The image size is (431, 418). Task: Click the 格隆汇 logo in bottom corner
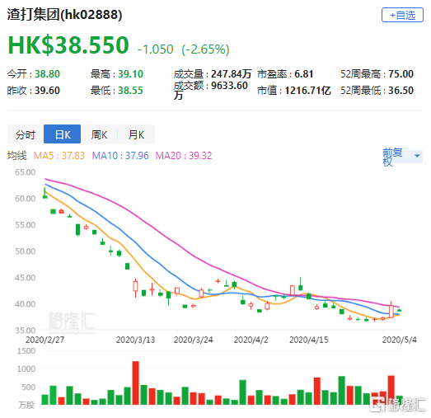click(397, 404)
